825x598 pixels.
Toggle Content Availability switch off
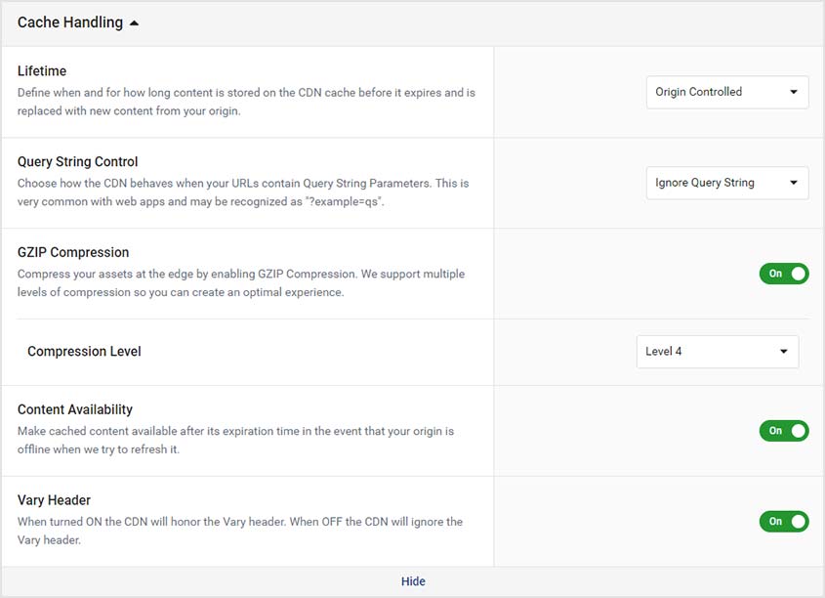(783, 431)
